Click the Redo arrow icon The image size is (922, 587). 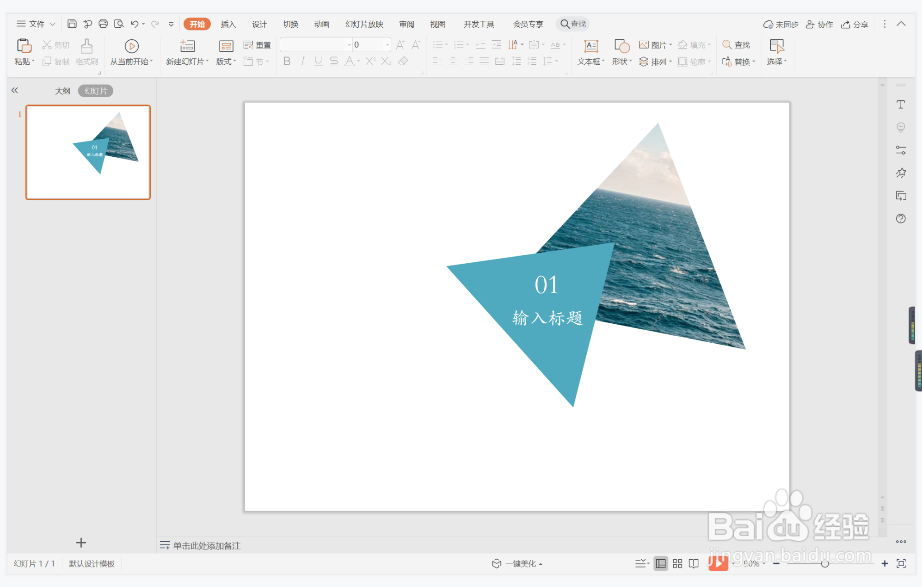pyautogui.click(x=155, y=24)
